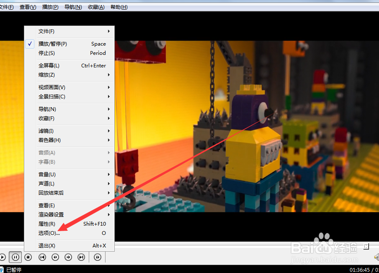Expand the 查看(E) submenu
This screenshot has width=379, height=273.
(x=70, y=205)
